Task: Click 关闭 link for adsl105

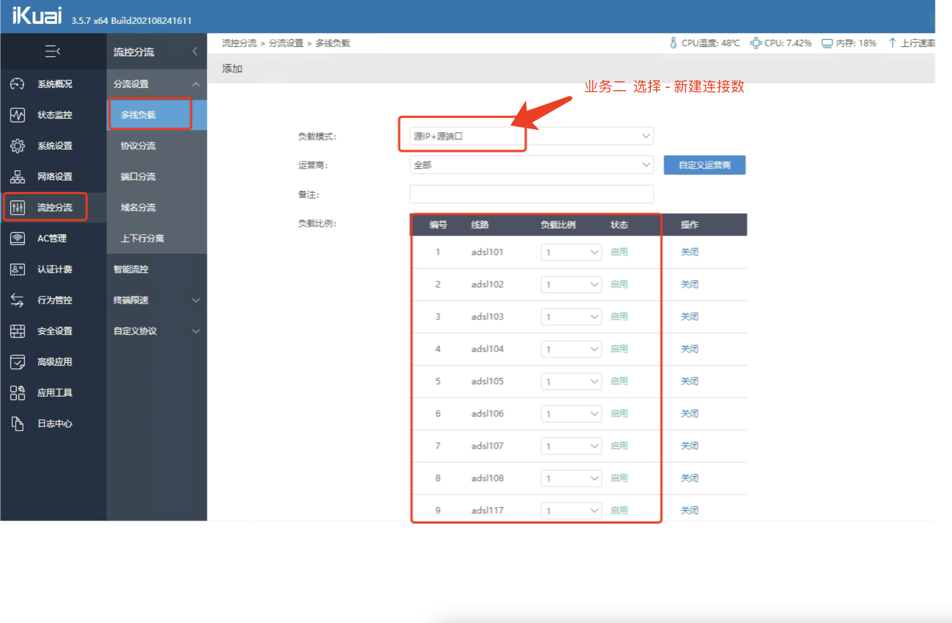Action: tap(689, 381)
